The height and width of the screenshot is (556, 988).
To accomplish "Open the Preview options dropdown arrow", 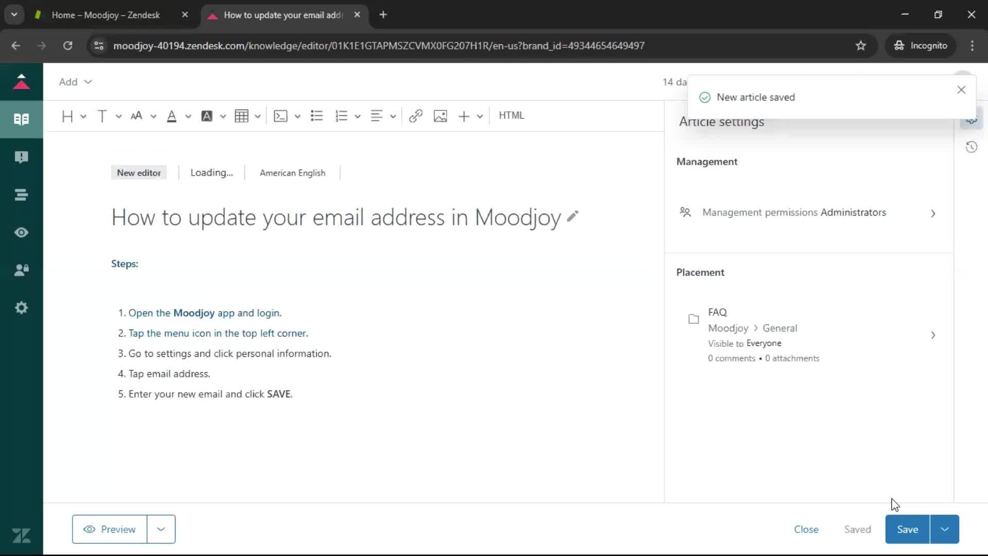I will (161, 529).
